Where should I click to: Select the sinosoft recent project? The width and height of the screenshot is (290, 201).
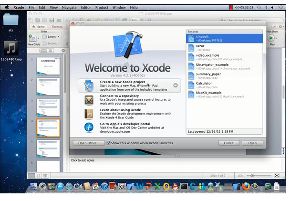224,38
